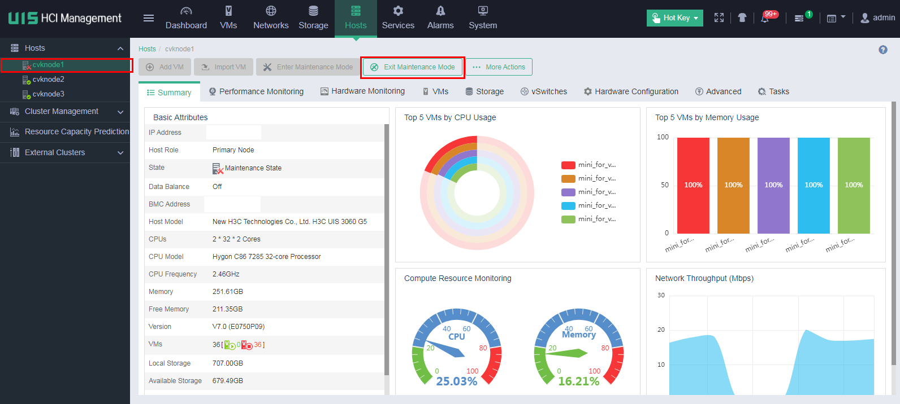Click the Maintenance State host icon
The height and width of the screenshot is (404, 900).
(218, 168)
